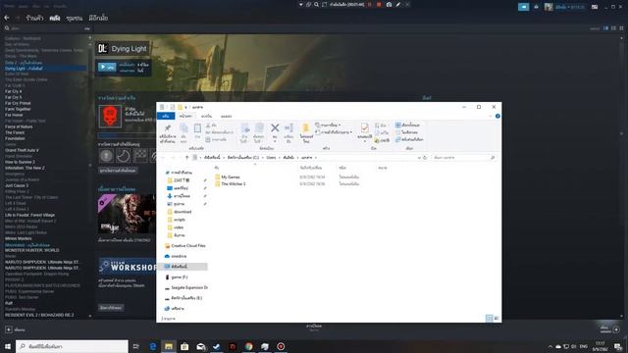Open the Steam Community tab (ชุมชน)

tap(75, 18)
